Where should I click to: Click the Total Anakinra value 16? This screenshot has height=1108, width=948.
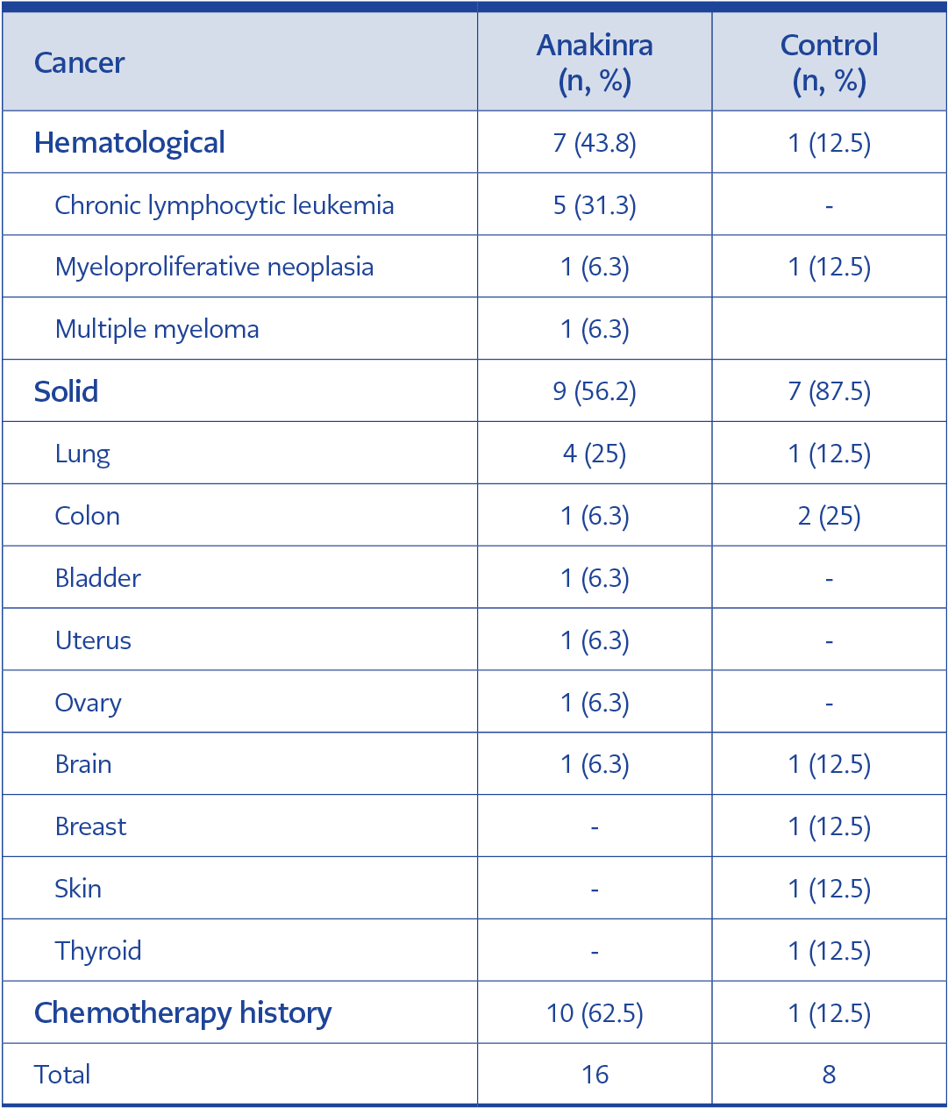[x=595, y=1075]
